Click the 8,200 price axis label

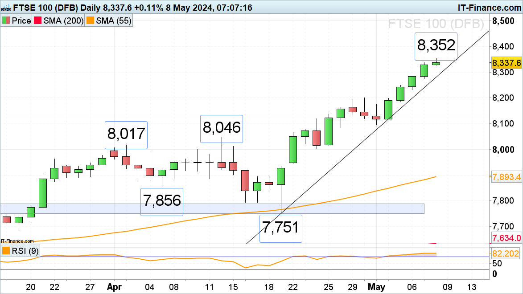[x=503, y=98]
